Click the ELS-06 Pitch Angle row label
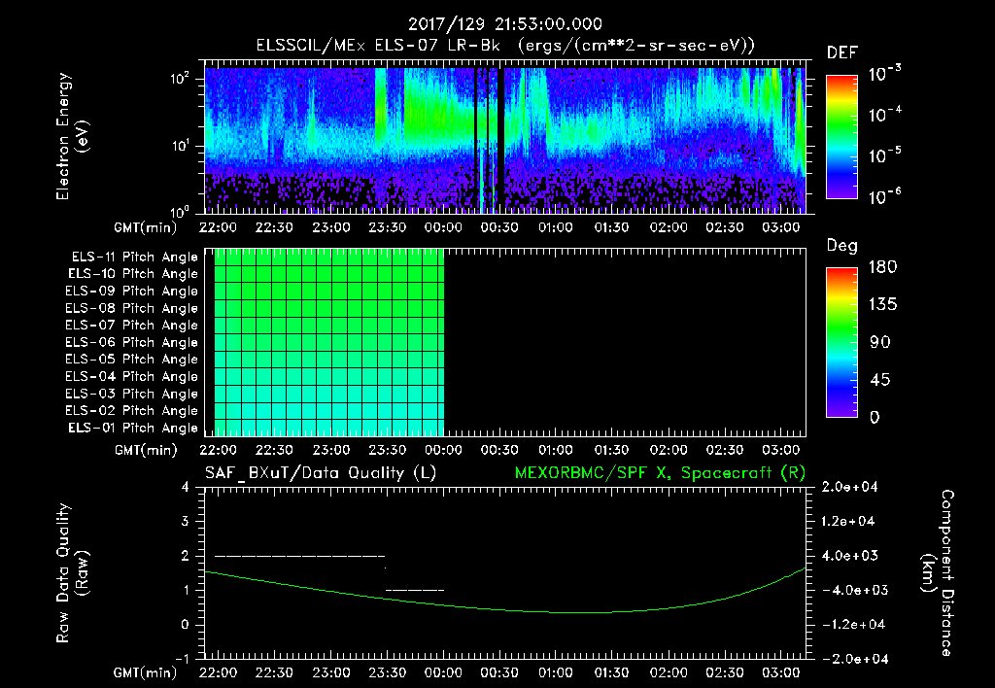The image size is (995, 688). pyautogui.click(x=132, y=342)
